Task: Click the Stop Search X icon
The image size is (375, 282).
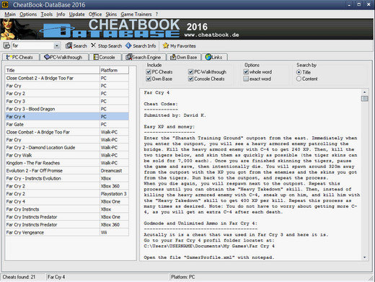Action: pyautogui.click(x=93, y=45)
